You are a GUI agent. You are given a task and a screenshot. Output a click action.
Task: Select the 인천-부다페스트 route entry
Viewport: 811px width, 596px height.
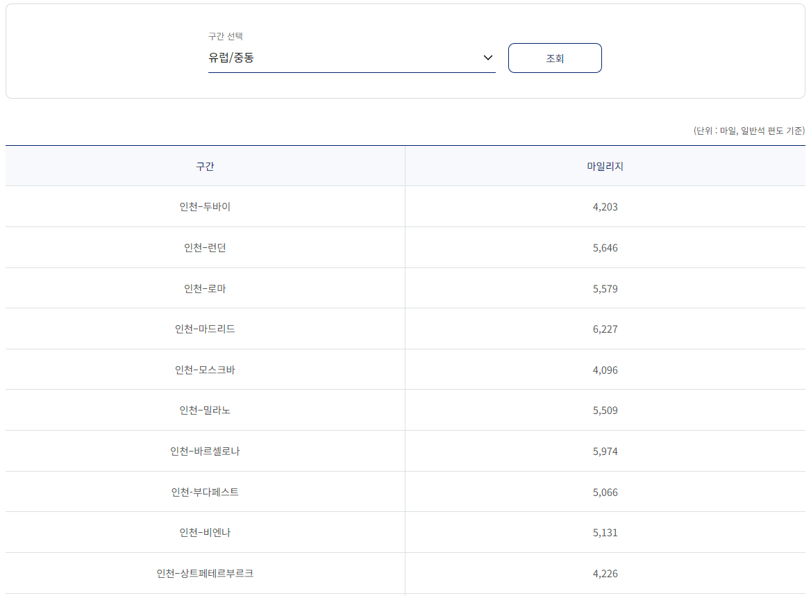click(206, 492)
